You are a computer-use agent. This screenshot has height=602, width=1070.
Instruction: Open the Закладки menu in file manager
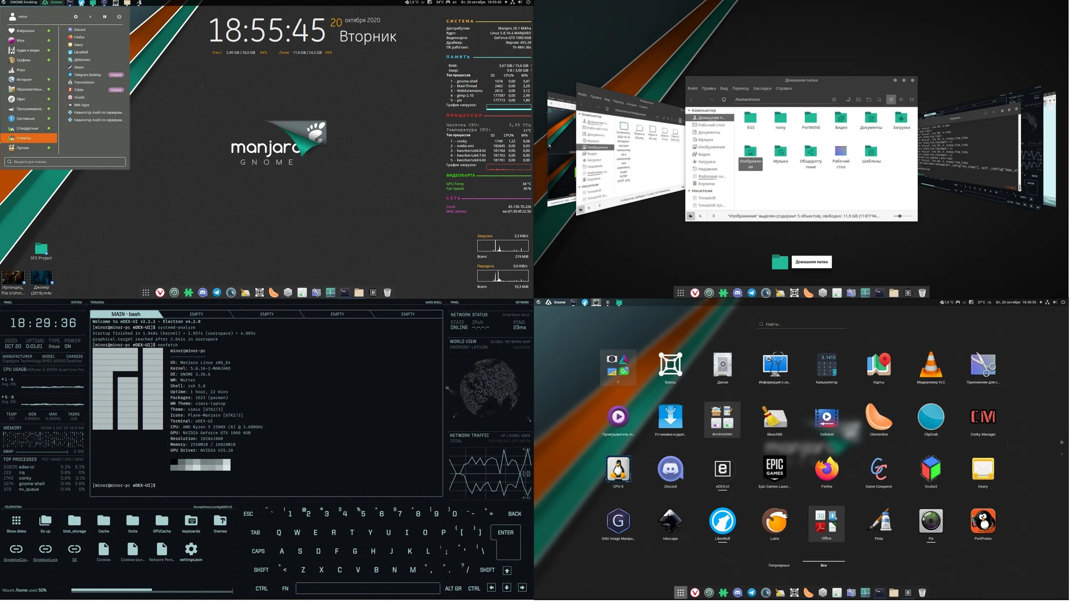[x=762, y=88]
